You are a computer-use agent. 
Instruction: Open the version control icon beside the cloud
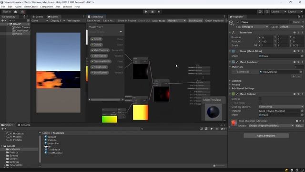(x=22, y=11)
